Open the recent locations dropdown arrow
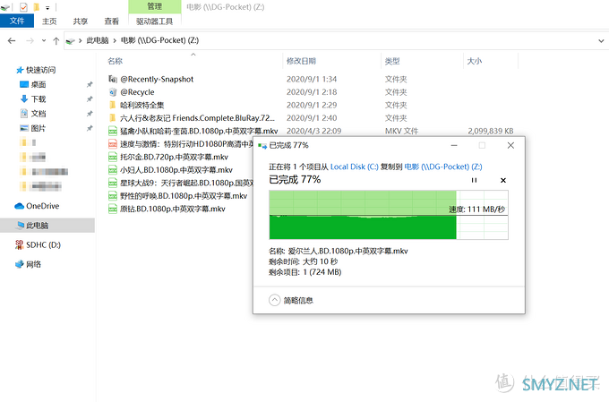This screenshot has width=609, height=402. [x=44, y=40]
